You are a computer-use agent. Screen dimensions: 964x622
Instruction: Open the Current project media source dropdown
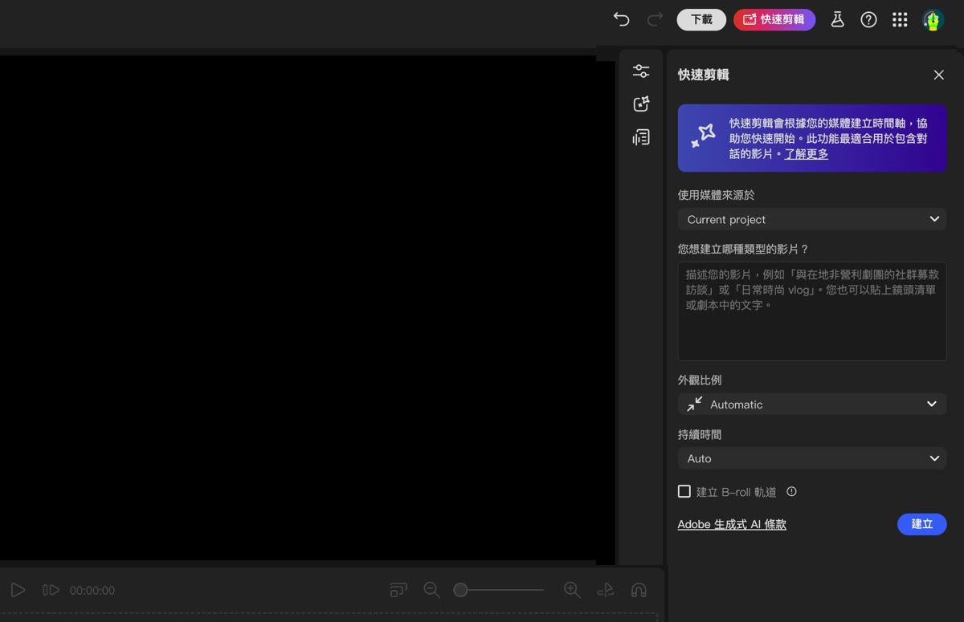point(811,218)
